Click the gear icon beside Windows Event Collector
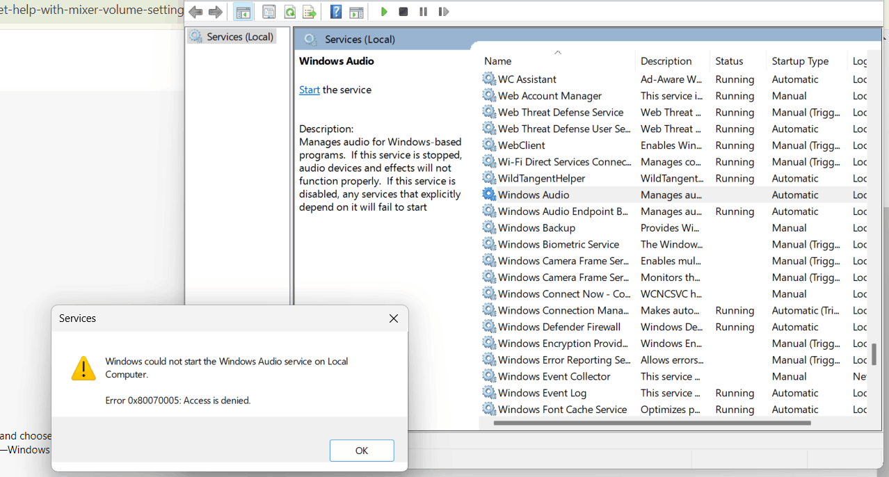The image size is (889, 477). (x=489, y=376)
